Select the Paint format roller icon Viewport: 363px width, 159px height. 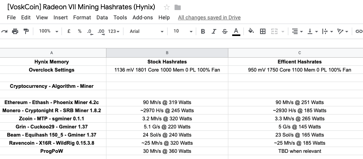point(26,31)
